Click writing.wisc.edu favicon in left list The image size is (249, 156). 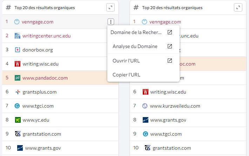[x=18, y=64]
